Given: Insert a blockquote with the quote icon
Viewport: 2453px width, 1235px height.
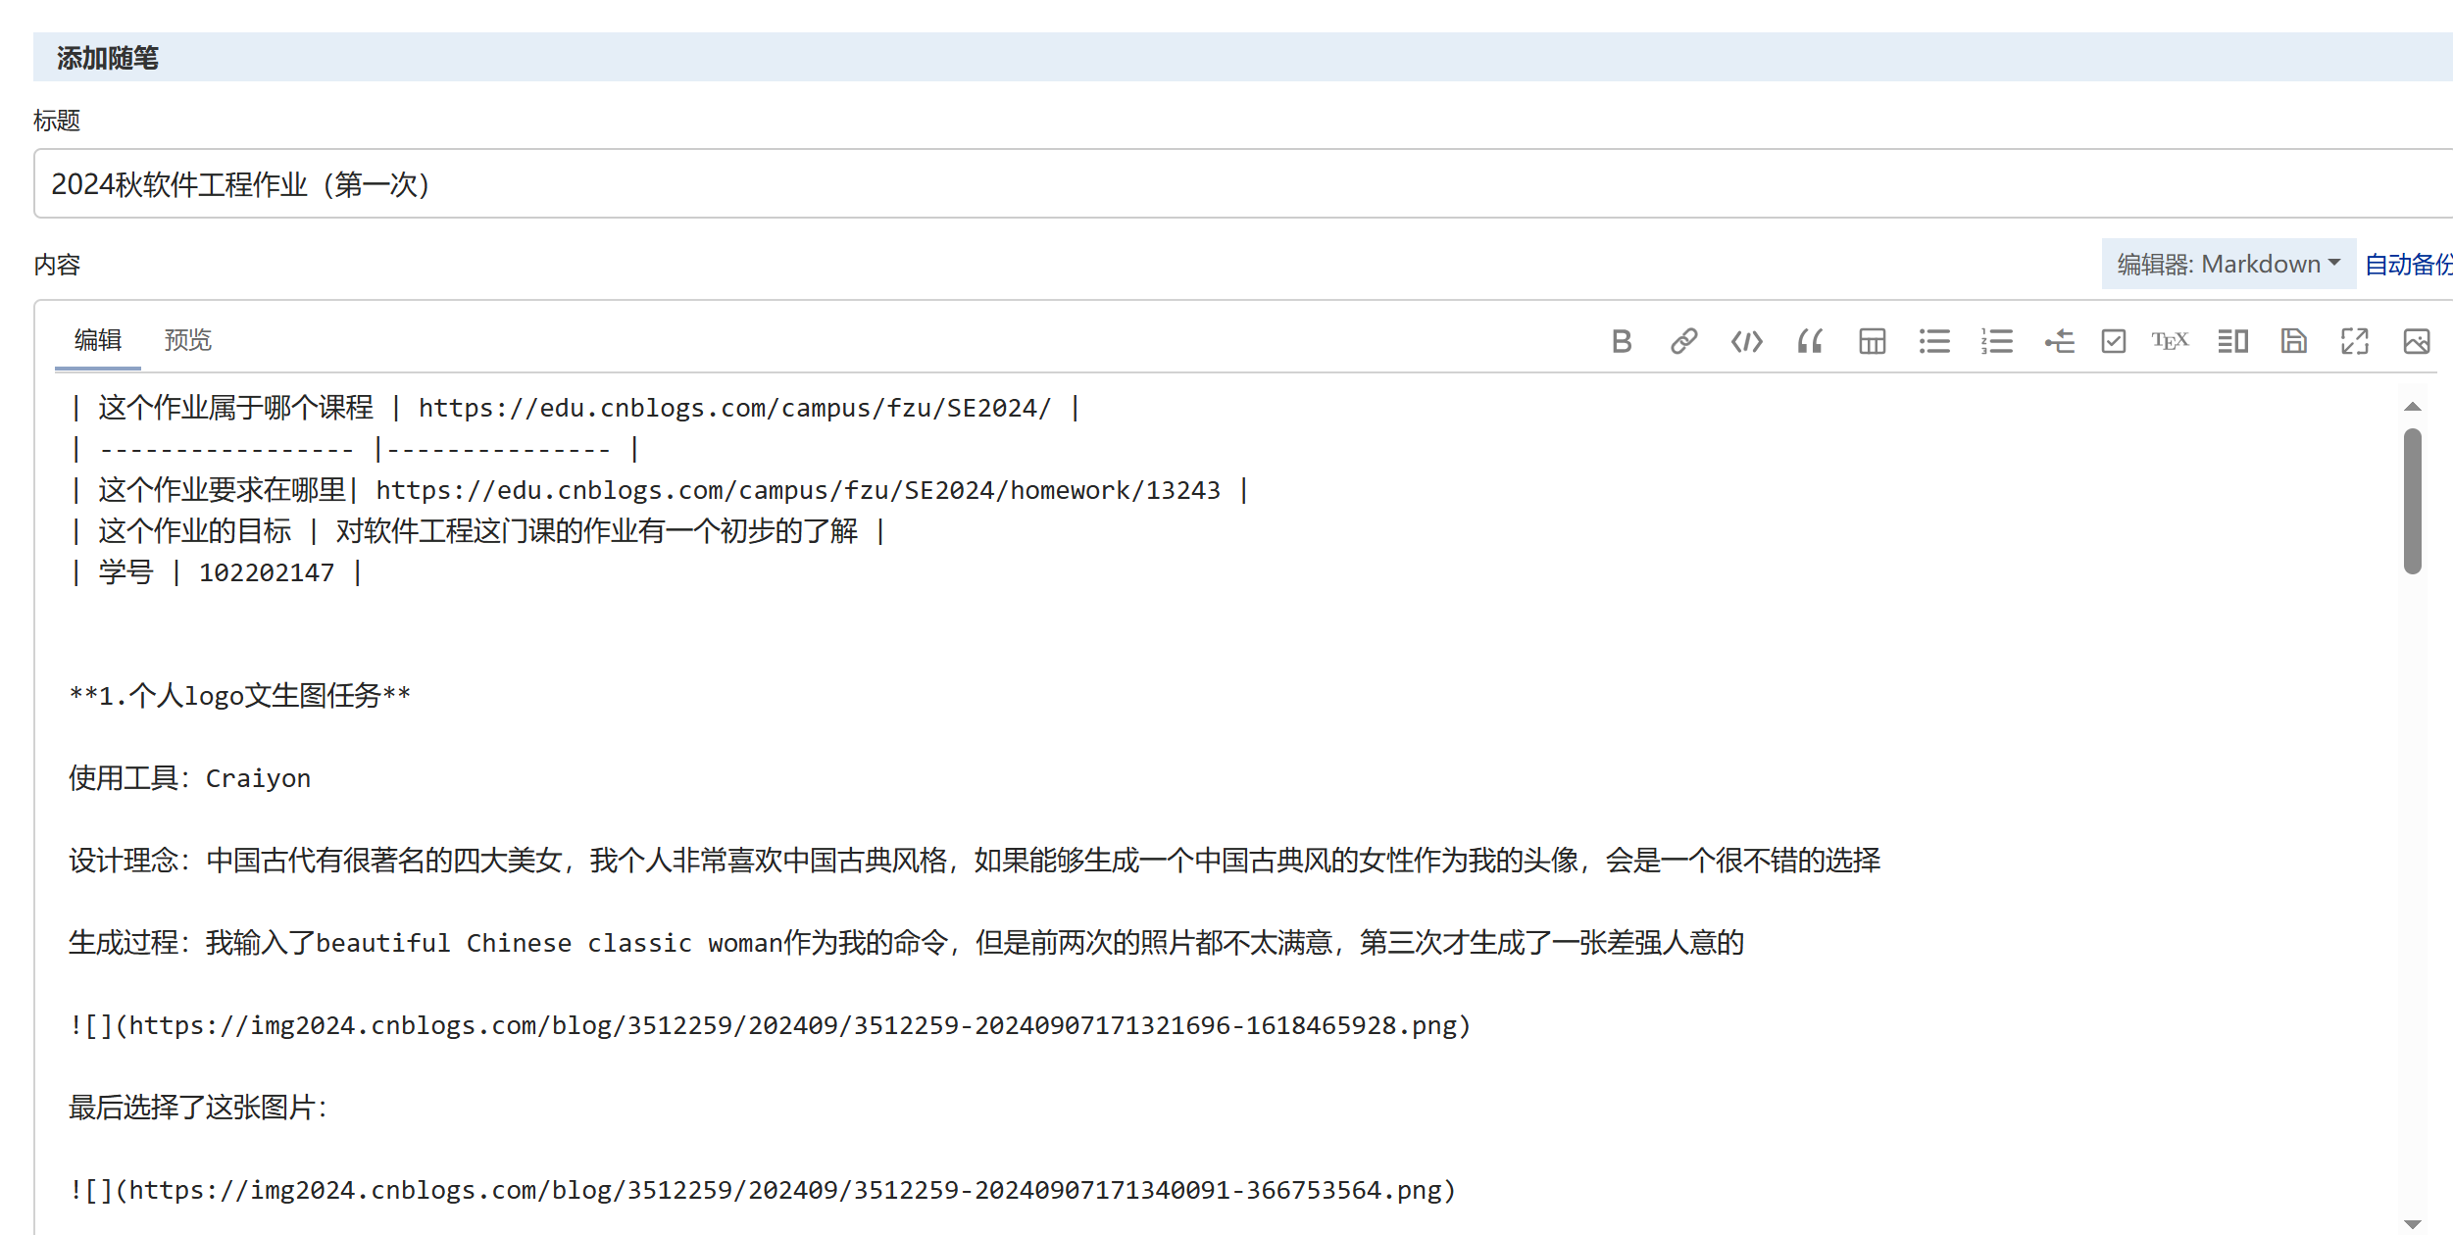Looking at the screenshot, I should click(1810, 341).
